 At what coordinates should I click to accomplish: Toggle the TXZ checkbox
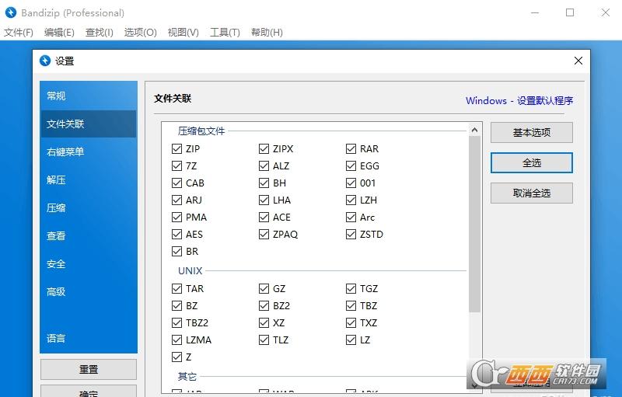pyautogui.click(x=351, y=323)
